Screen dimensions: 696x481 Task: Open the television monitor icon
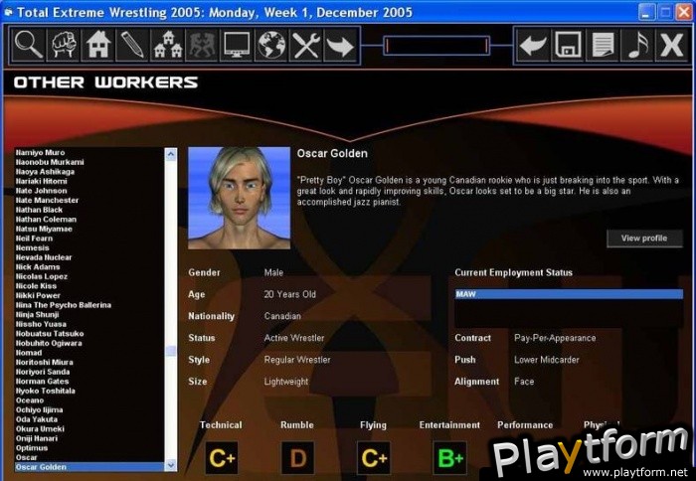(237, 45)
